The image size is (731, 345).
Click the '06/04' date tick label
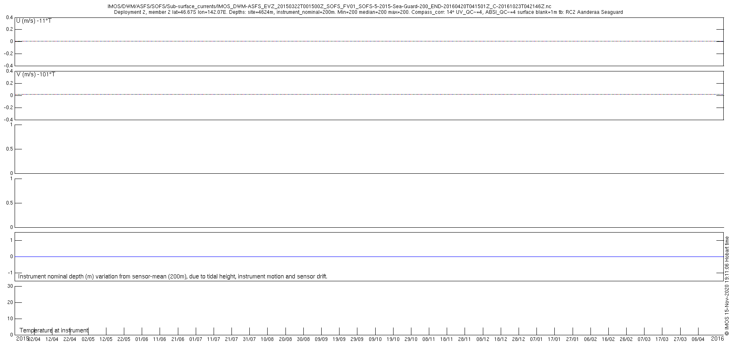(x=698, y=339)
